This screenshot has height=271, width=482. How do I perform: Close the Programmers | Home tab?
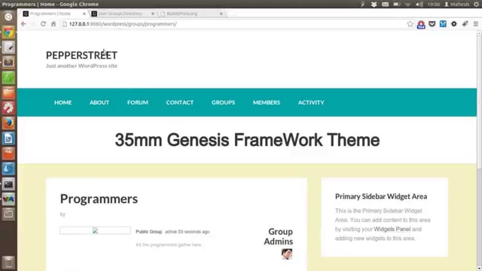(84, 14)
